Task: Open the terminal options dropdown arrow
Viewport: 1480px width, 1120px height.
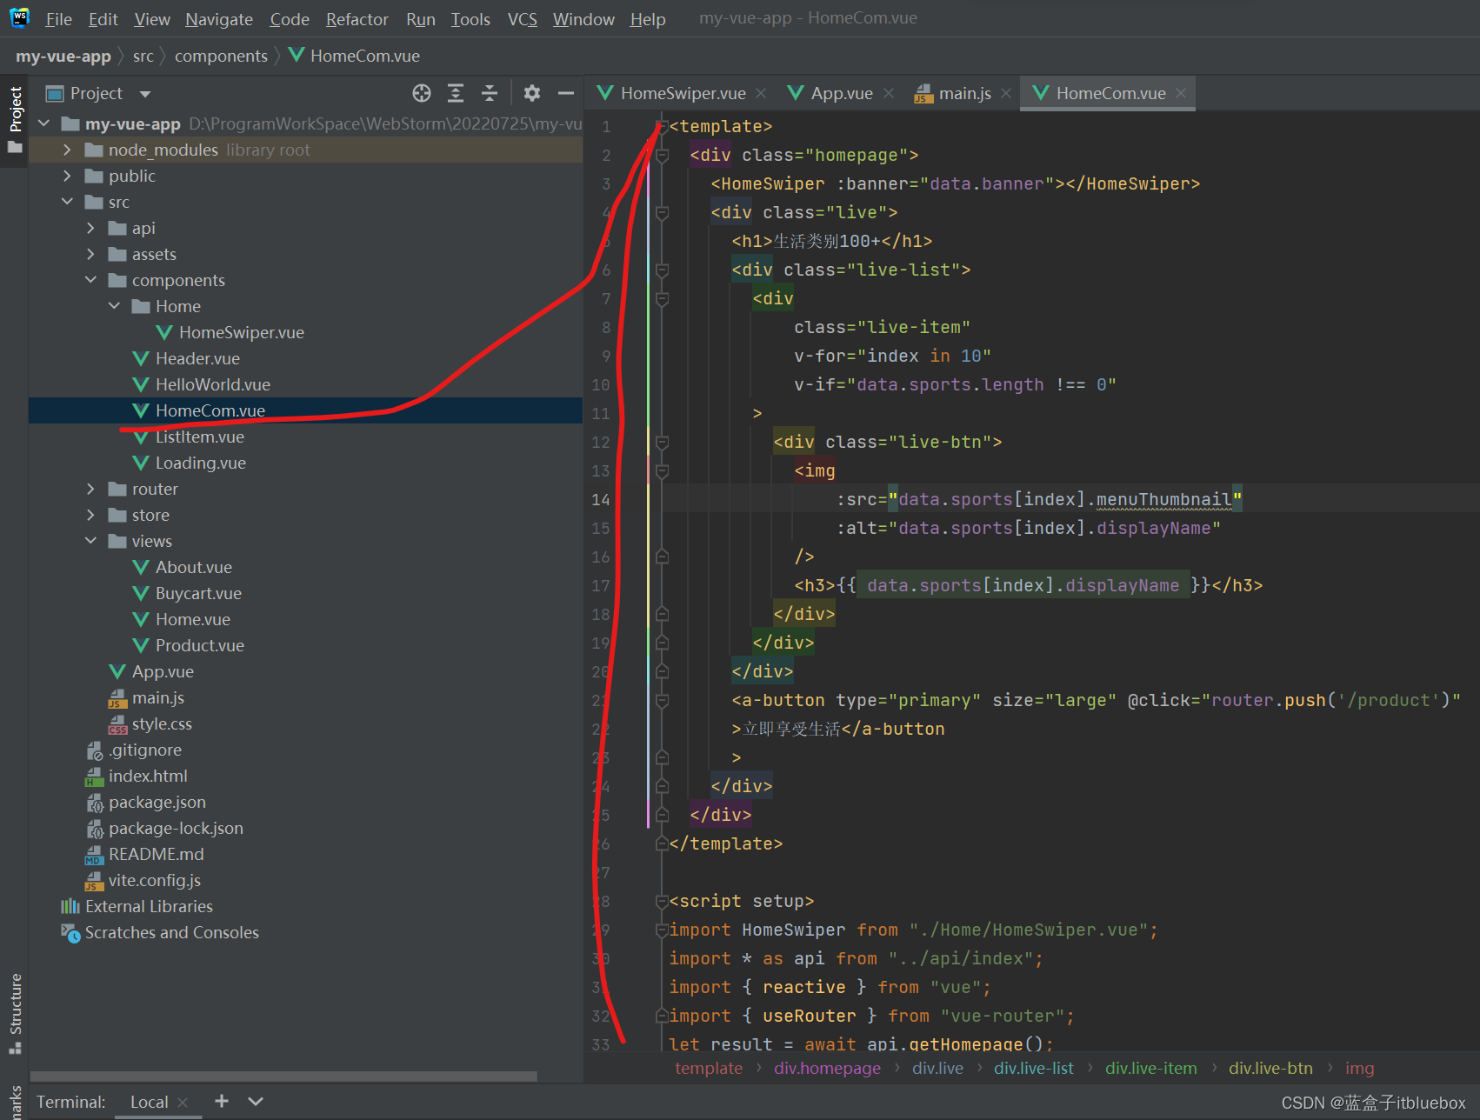Action: [256, 1101]
